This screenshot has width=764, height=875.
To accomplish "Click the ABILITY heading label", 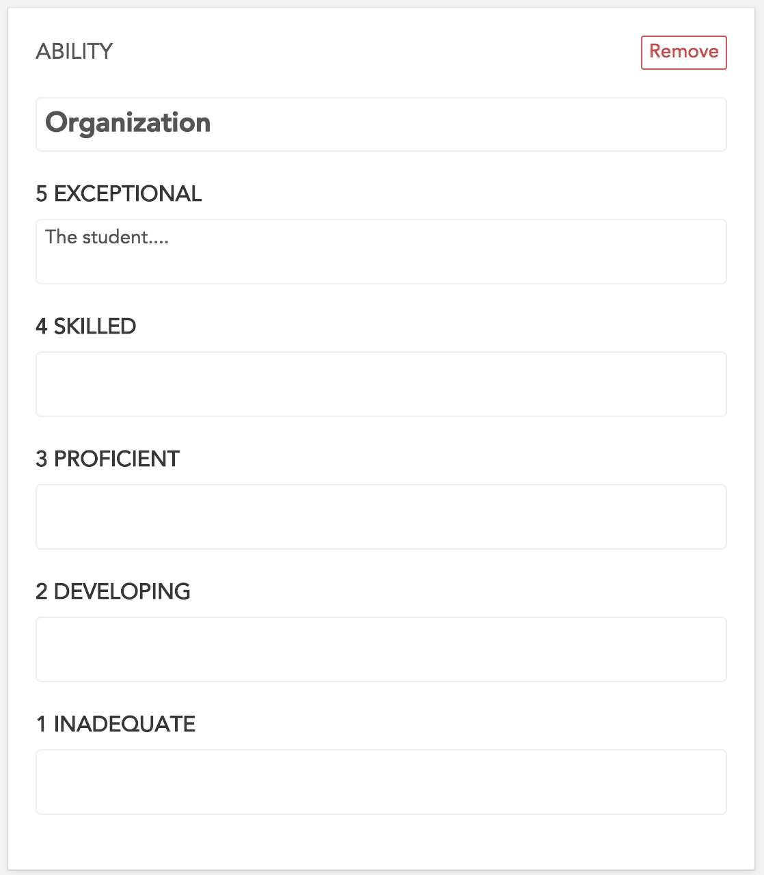I will 74,51.
